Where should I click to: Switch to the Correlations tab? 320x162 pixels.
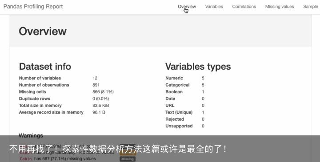(x=244, y=7)
